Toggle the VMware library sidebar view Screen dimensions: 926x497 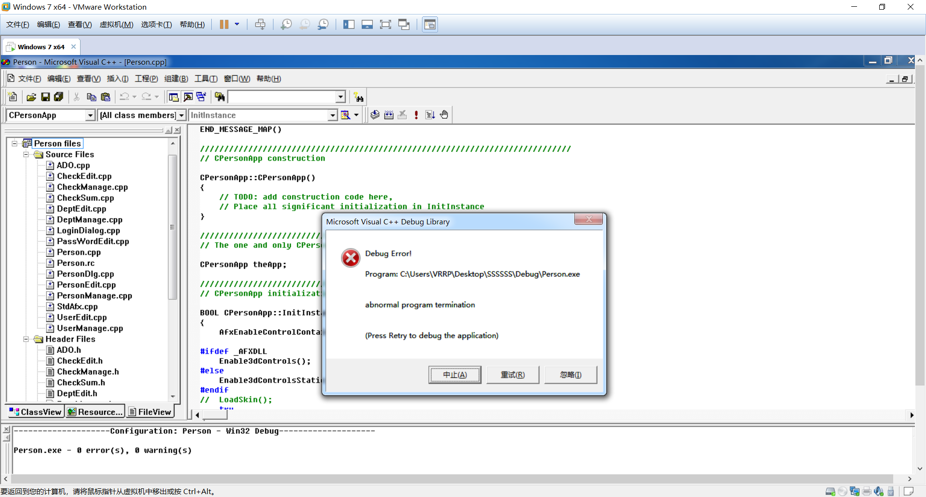click(x=349, y=25)
